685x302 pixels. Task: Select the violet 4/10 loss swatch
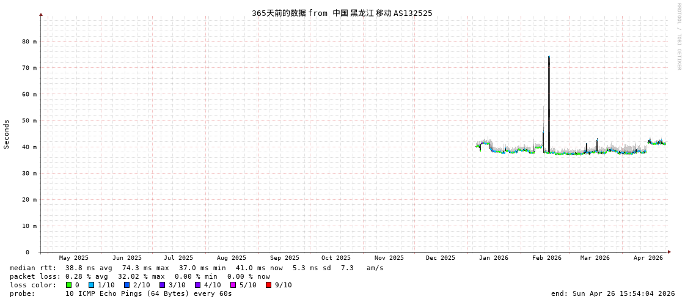click(197, 285)
